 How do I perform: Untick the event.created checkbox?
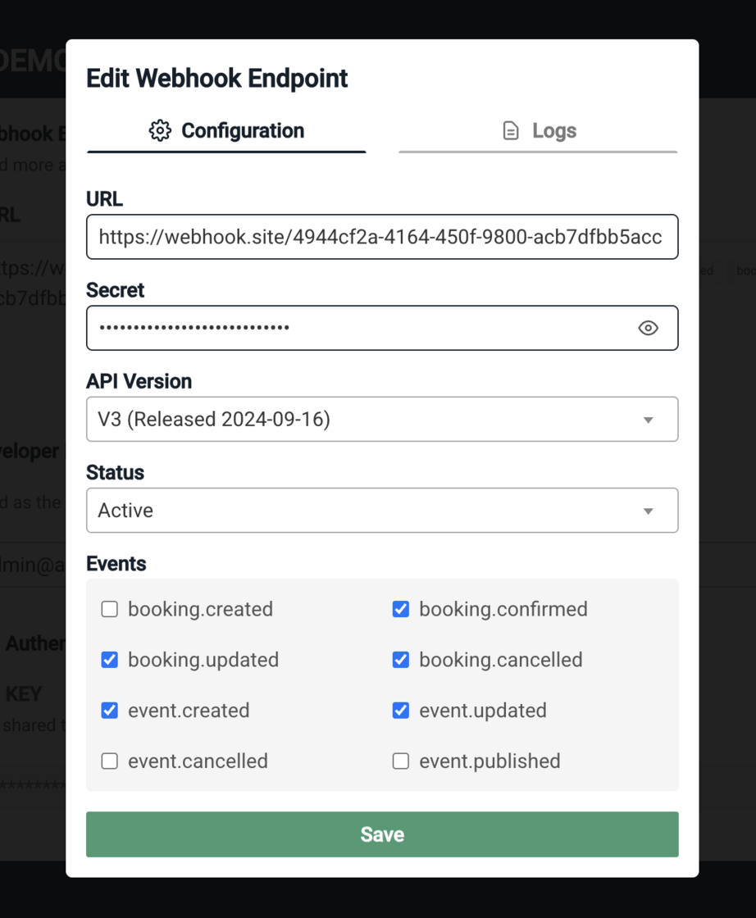(x=110, y=711)
